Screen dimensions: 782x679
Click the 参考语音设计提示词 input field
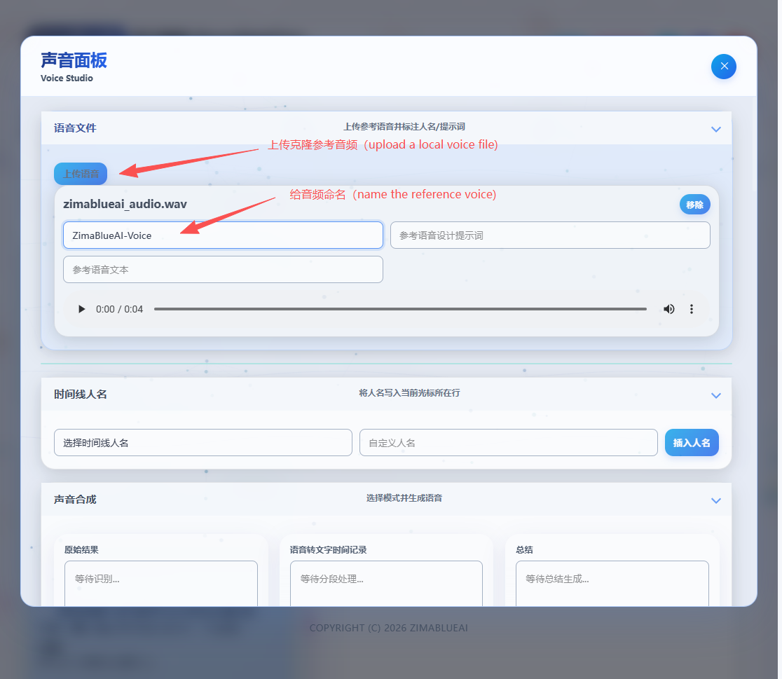coord(549,235)
